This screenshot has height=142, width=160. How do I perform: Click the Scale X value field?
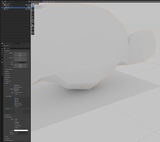tap(20, 64)
